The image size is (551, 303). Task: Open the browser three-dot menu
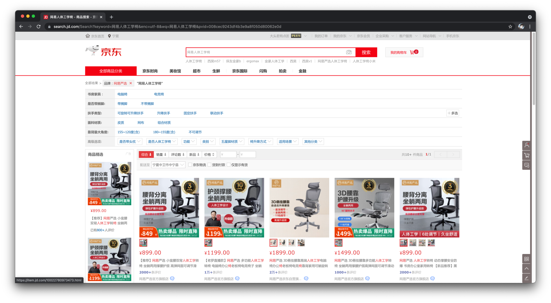click(530, 26)
